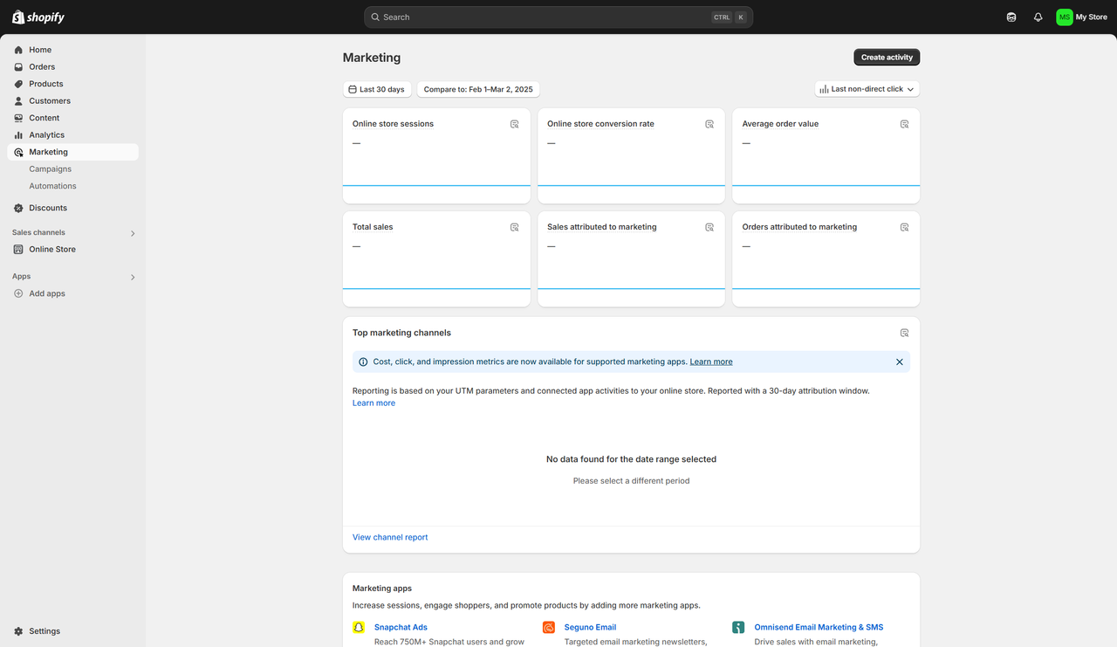Viewport: 1117px width, 647px height.
Task: Click the Customers person icon in sidebar
Action: [18, 101]
